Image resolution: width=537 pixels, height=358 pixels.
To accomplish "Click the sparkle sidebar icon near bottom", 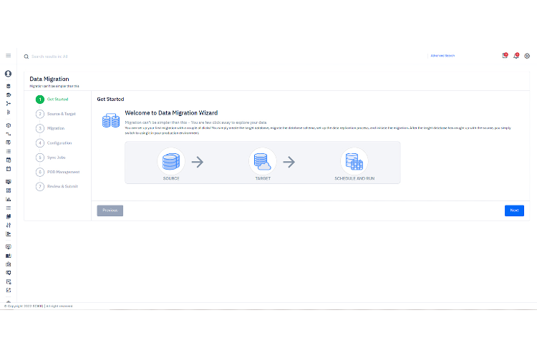I will (9, 290).
